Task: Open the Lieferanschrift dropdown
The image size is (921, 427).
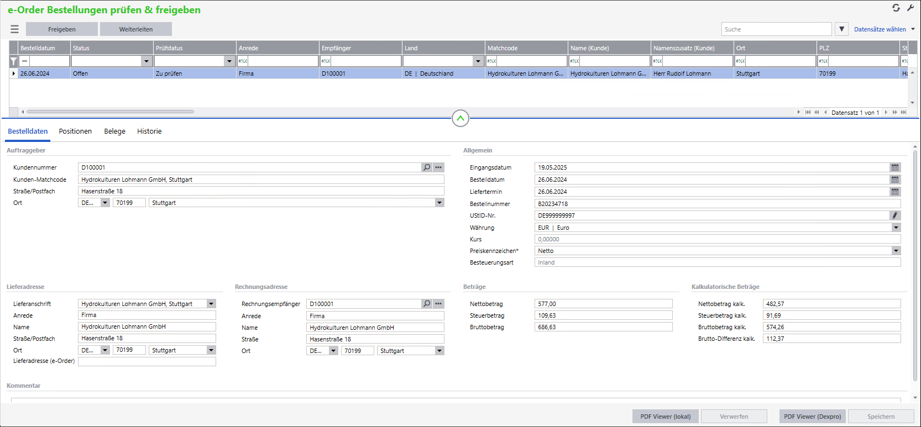Action: pyautogui.click(x=211, y=304)
